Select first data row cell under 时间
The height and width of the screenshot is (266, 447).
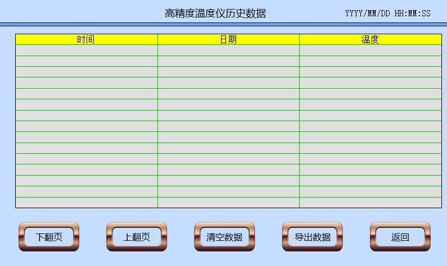[86, 51]
